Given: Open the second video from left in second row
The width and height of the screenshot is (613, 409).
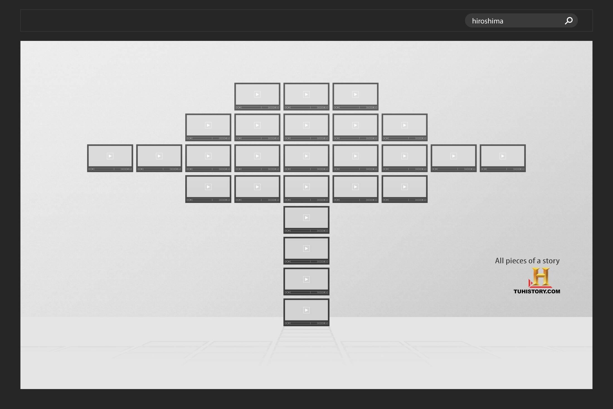Looking at the screenshot, I should tap(257, 127).
